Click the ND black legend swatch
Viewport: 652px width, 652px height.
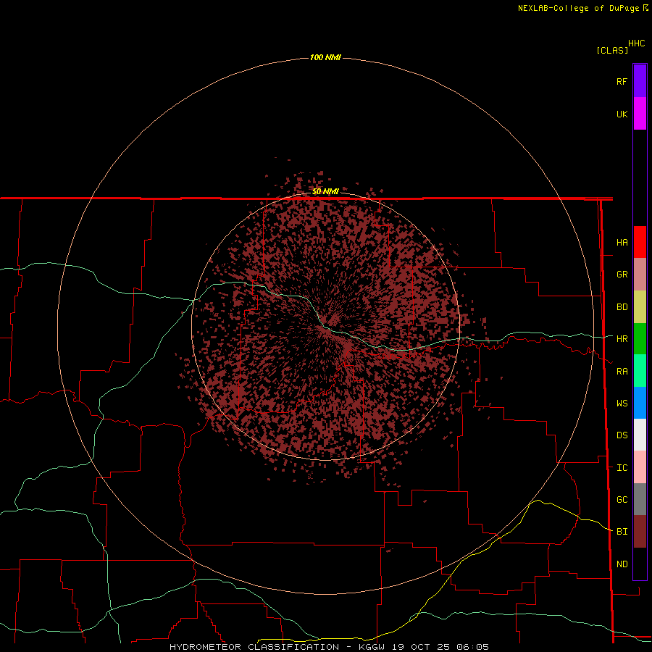[640, 564]
